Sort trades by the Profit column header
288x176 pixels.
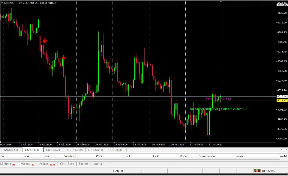pos(283,156)
